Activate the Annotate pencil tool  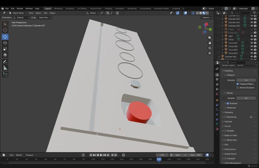click(5, 62)
